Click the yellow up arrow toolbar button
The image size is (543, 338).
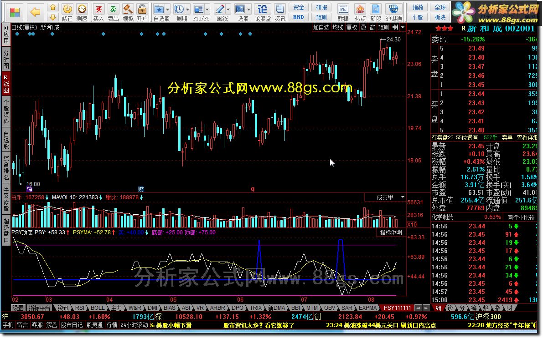pos(52,7)
